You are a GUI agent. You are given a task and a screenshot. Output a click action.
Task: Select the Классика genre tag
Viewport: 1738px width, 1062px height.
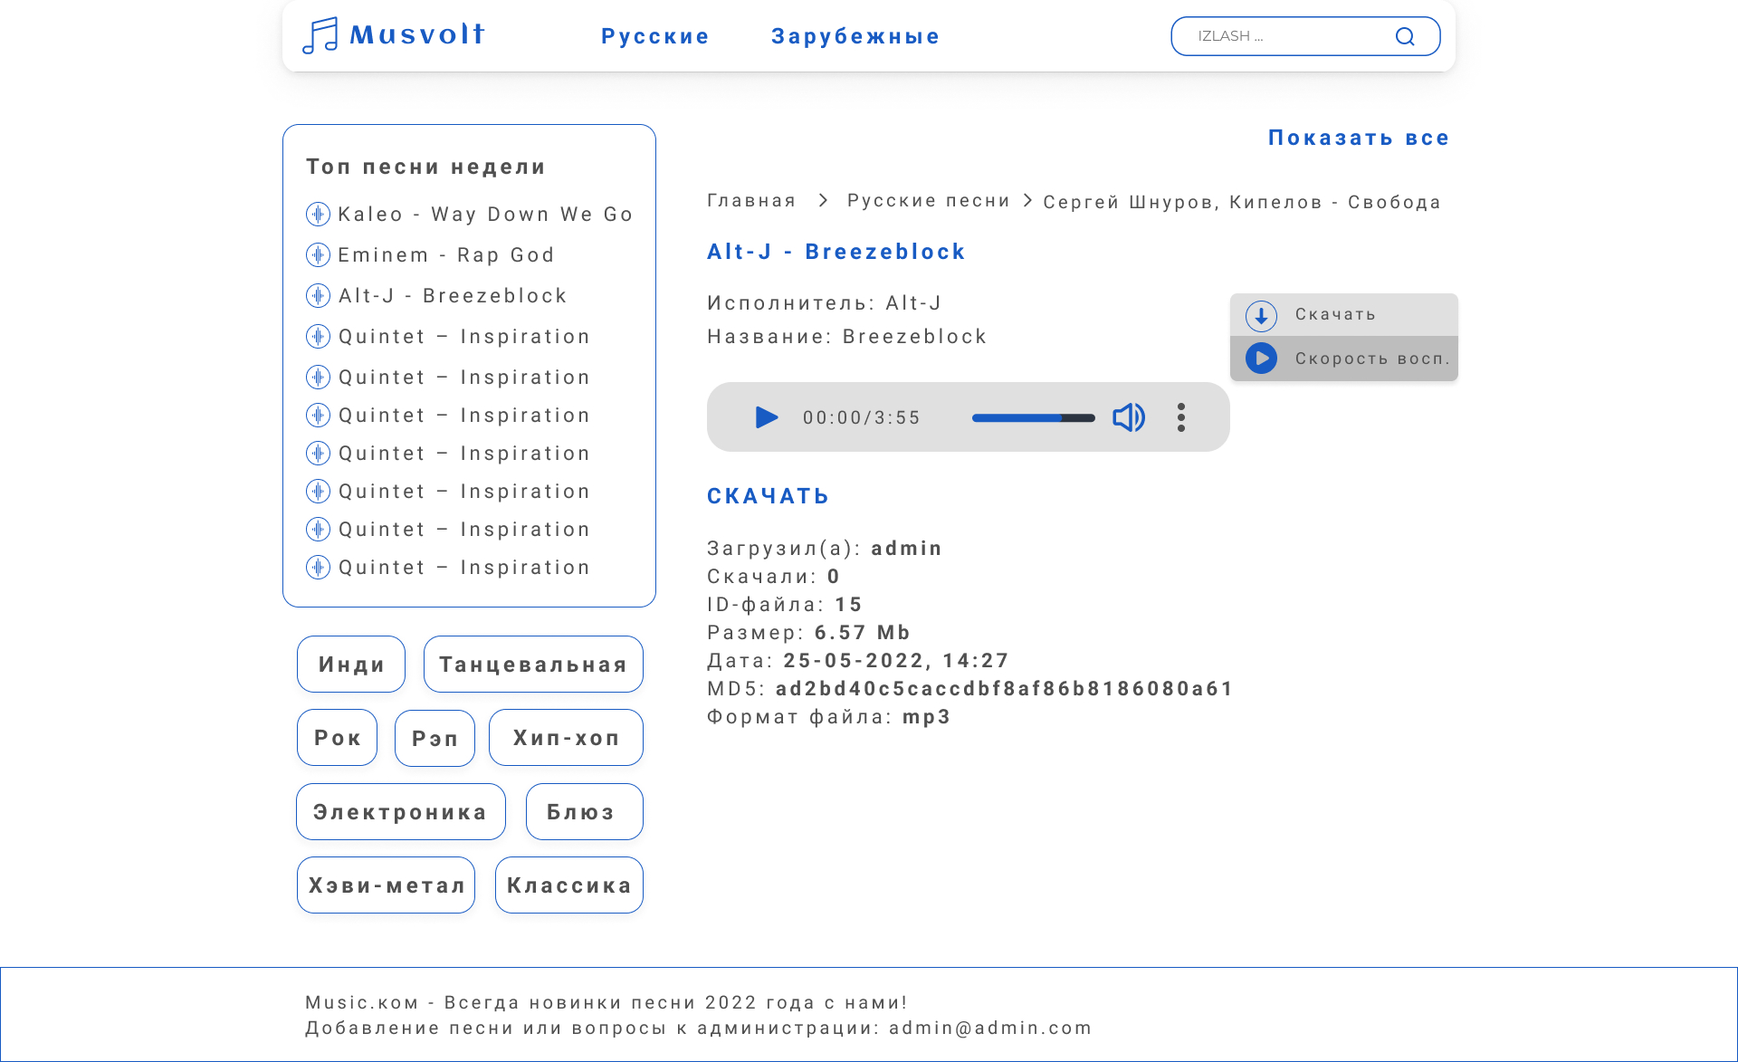coord(568,885)
